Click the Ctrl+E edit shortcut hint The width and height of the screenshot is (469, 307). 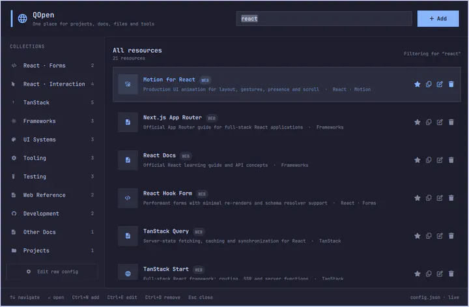(122, 297)
